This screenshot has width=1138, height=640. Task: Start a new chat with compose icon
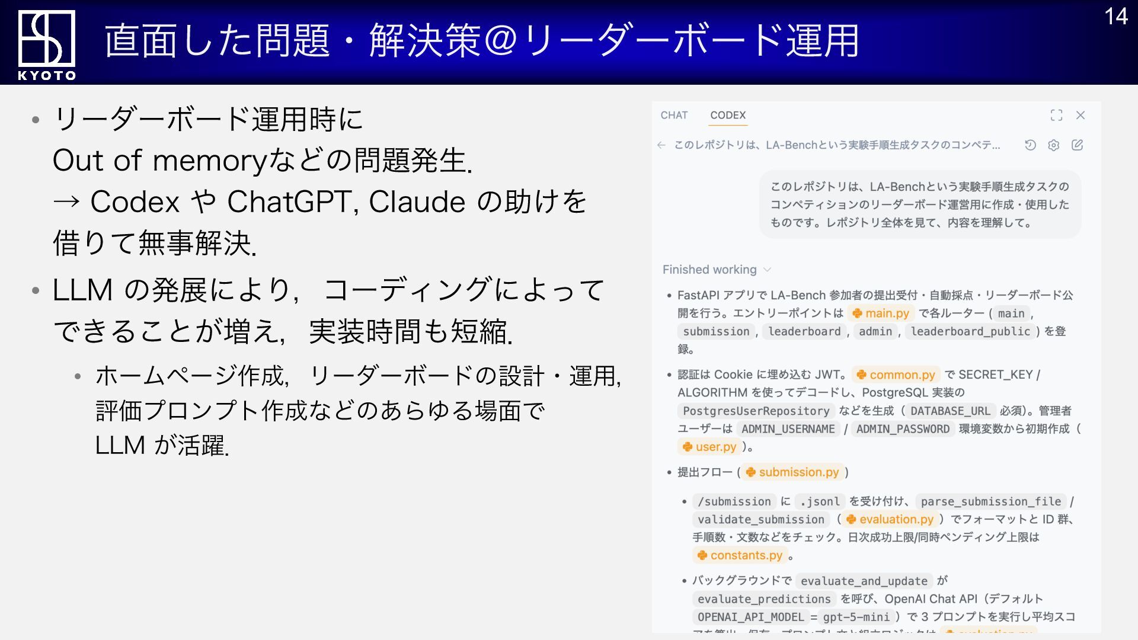click(x=1077, y=145)
